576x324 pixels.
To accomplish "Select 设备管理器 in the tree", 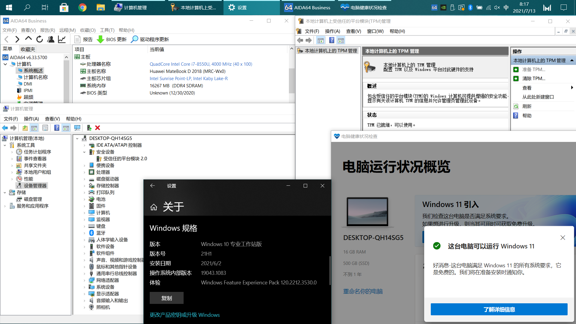I will pos(35,186).
